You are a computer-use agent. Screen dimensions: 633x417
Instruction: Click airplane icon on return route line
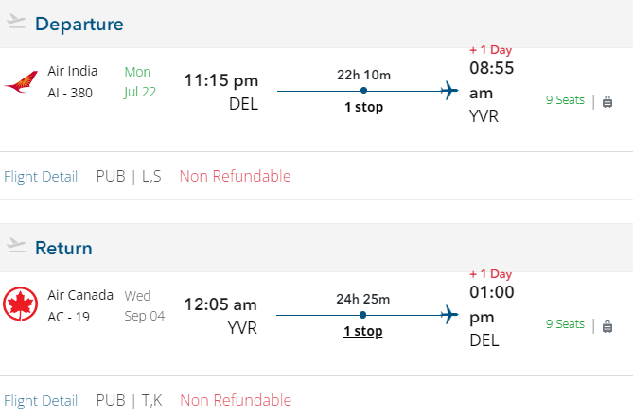(x=449, y=315)
